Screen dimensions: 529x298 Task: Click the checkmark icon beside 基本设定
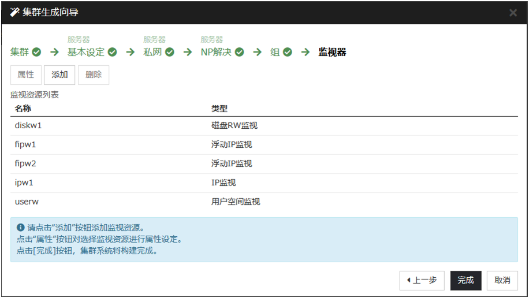coord(113,53)
